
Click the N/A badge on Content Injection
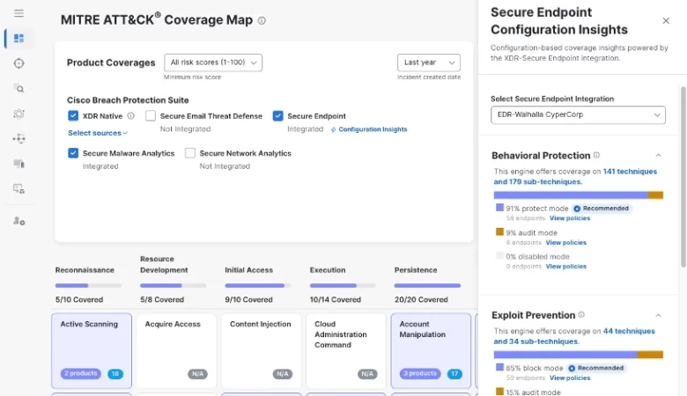pyautogui.click(x=283, y=374)
